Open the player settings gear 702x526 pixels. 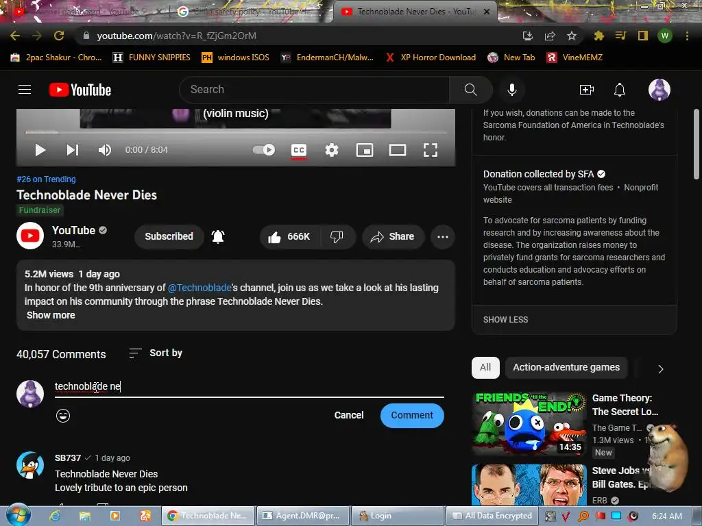point(331,150)
